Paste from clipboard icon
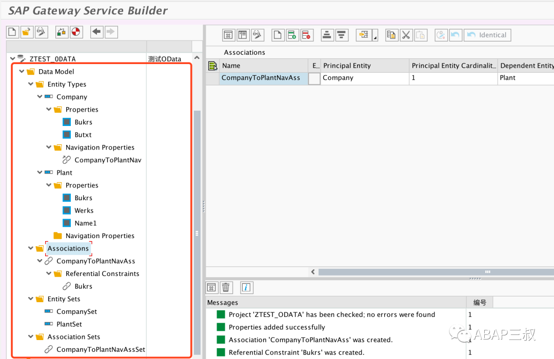The height and width of the screenshot is (359, 554). [x=421, y=35]
